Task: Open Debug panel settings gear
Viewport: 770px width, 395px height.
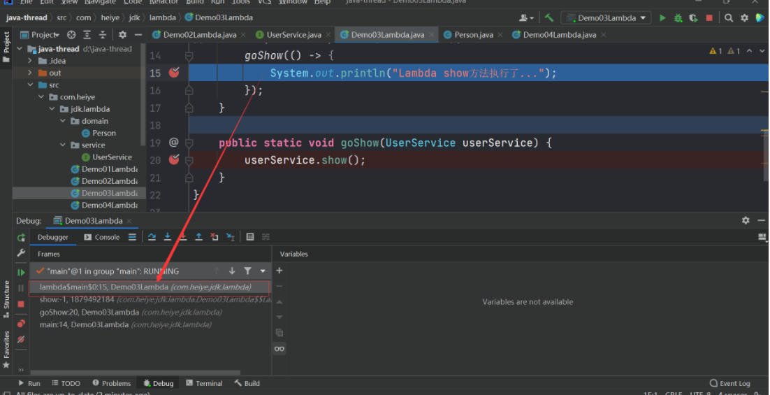Action: pyautogui.click(x=746, y=221)
